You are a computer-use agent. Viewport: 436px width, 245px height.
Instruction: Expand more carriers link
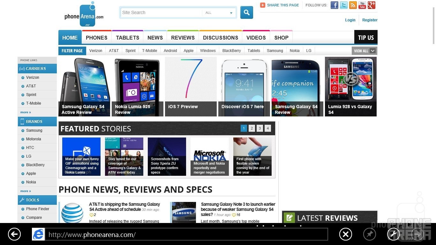(x=26, y=112)
